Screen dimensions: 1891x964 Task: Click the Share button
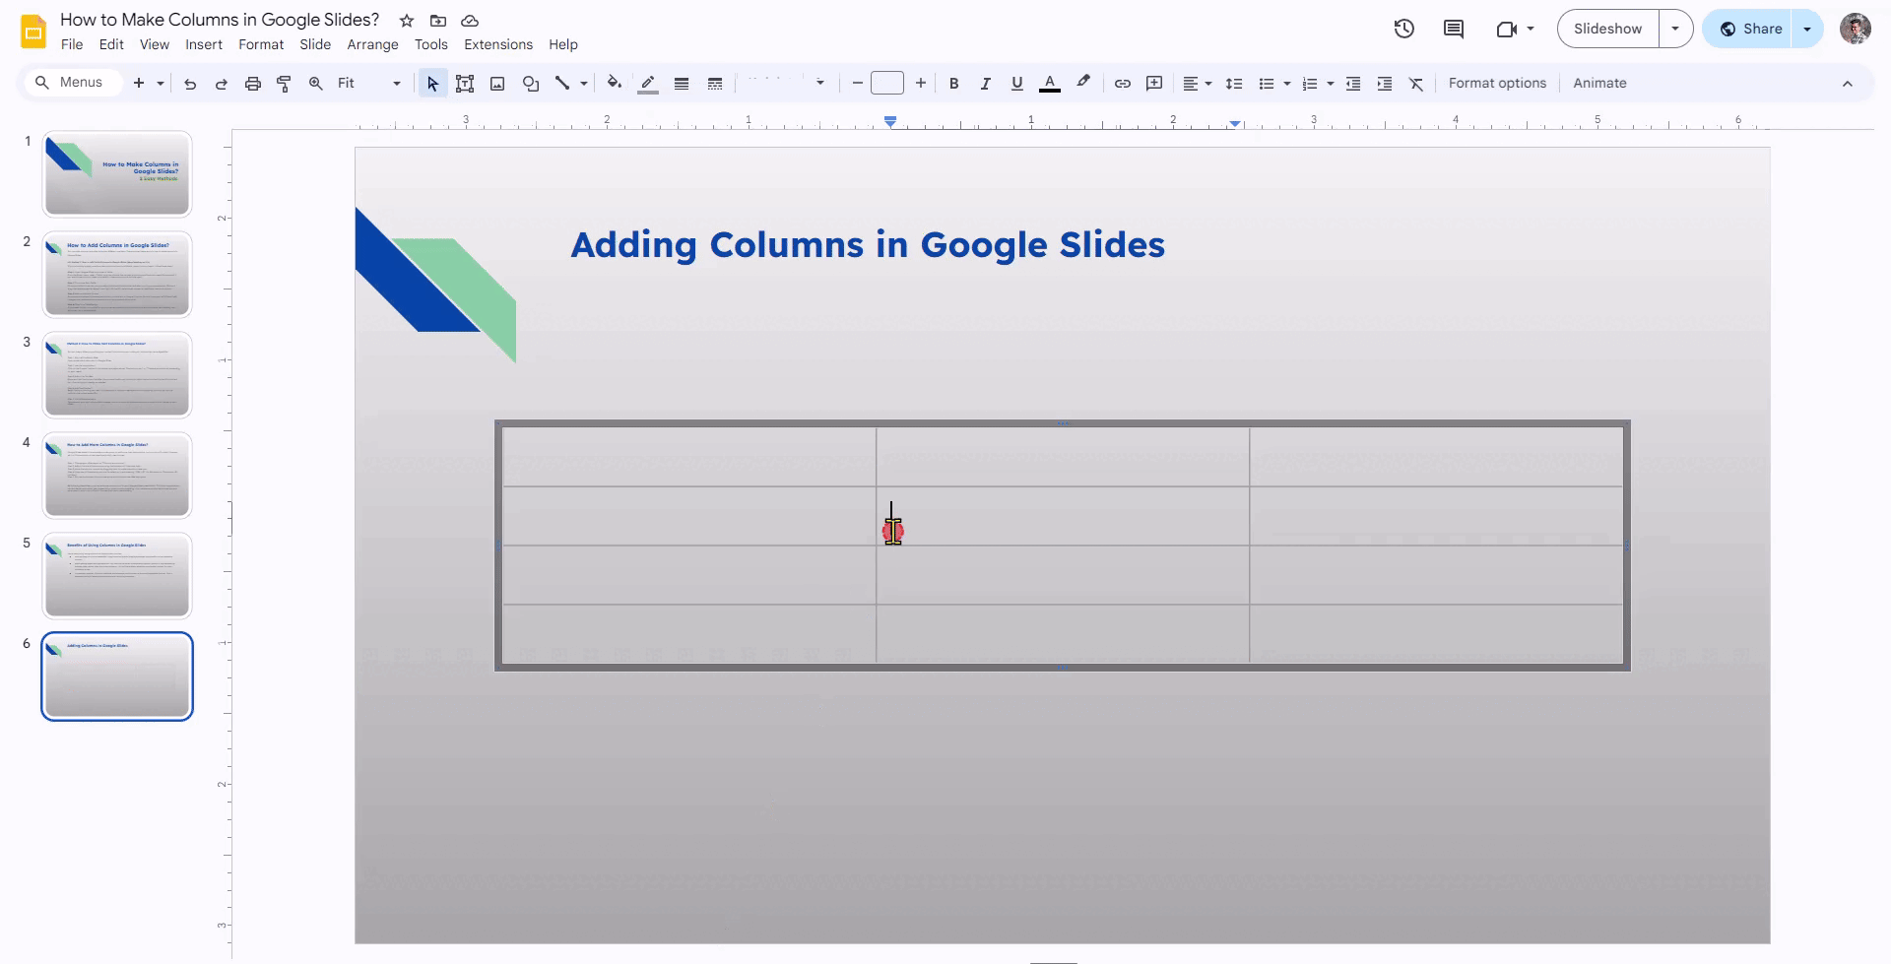[1751, 29]
